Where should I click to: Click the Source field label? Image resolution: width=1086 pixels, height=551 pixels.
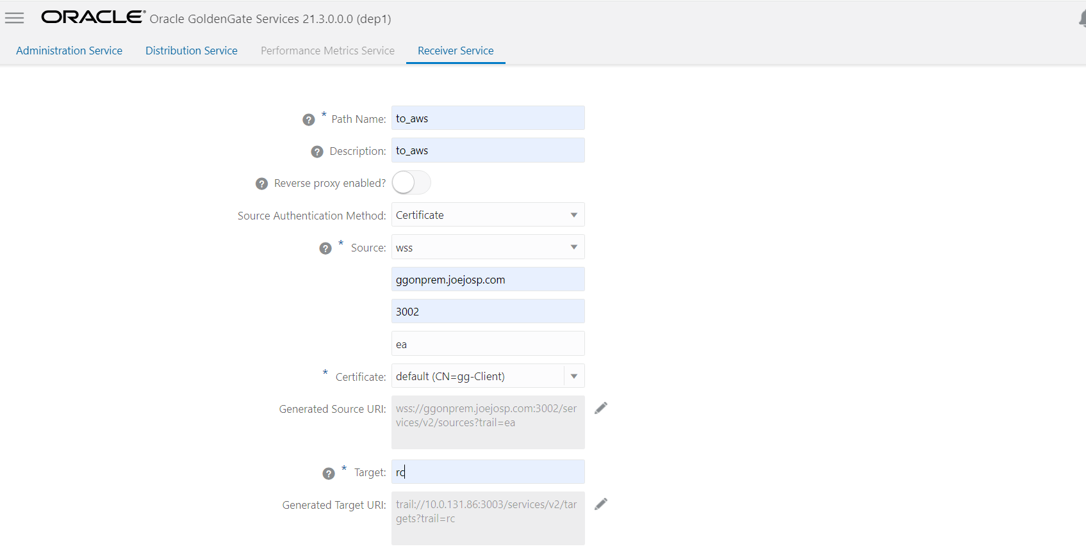tap(368, 248)
